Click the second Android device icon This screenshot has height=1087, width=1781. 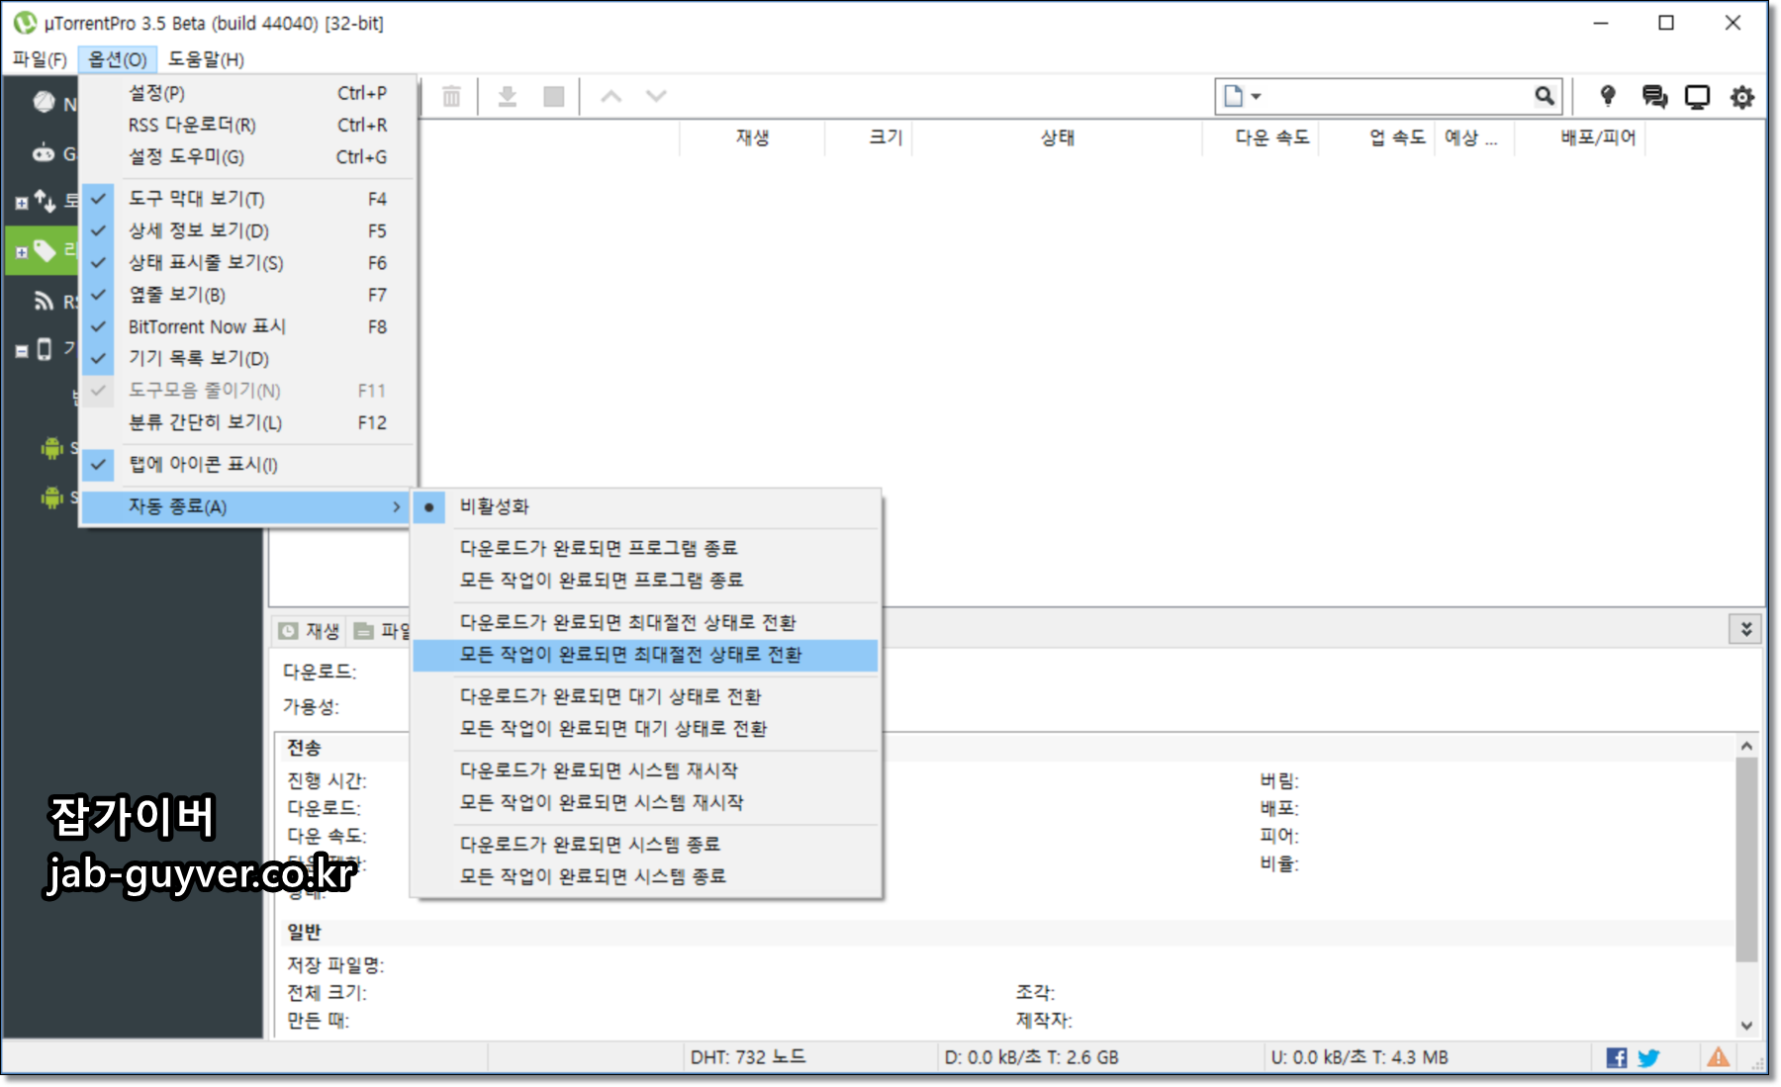click(51, 497)
